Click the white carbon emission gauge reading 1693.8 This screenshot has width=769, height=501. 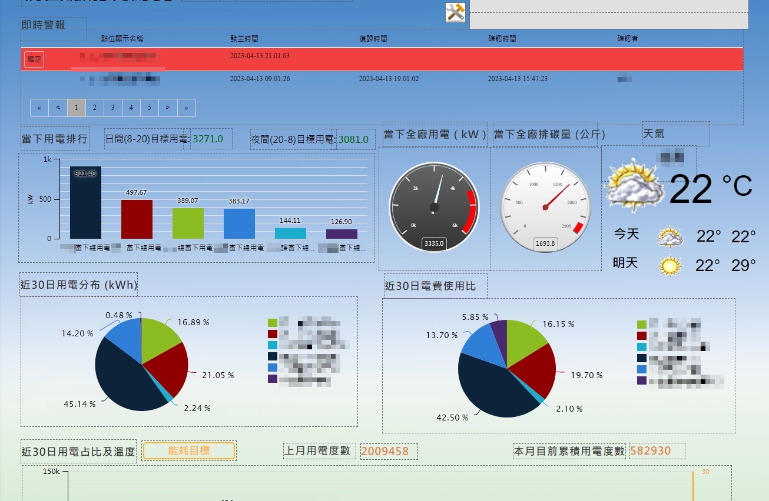[x=545, y=208]
